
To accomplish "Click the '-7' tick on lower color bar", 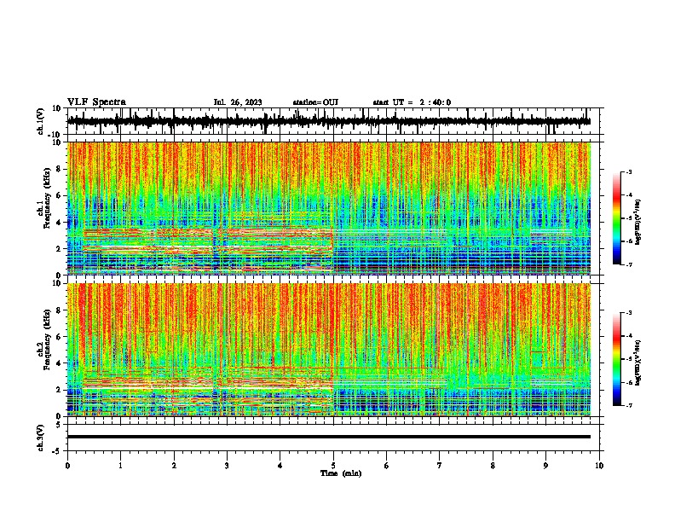I will [x=629, y=405].
